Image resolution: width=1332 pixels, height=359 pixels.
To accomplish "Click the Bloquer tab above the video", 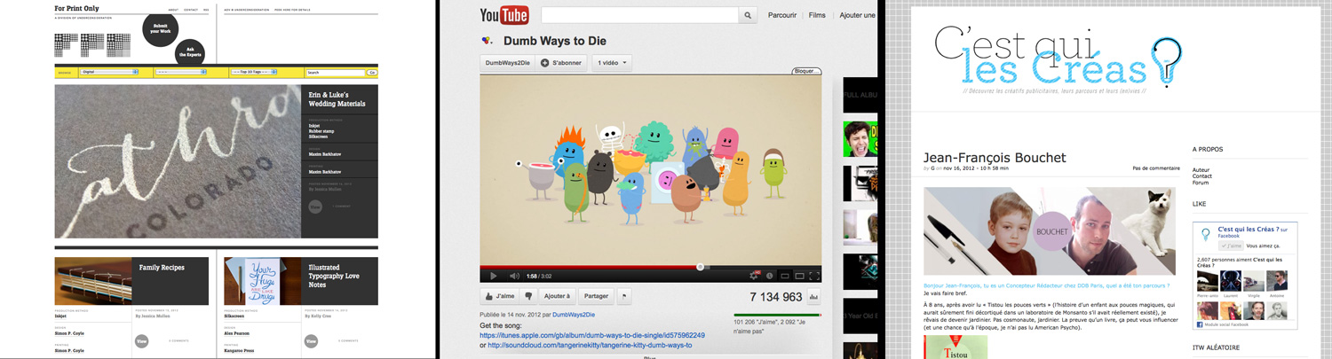I will point(806,71).
